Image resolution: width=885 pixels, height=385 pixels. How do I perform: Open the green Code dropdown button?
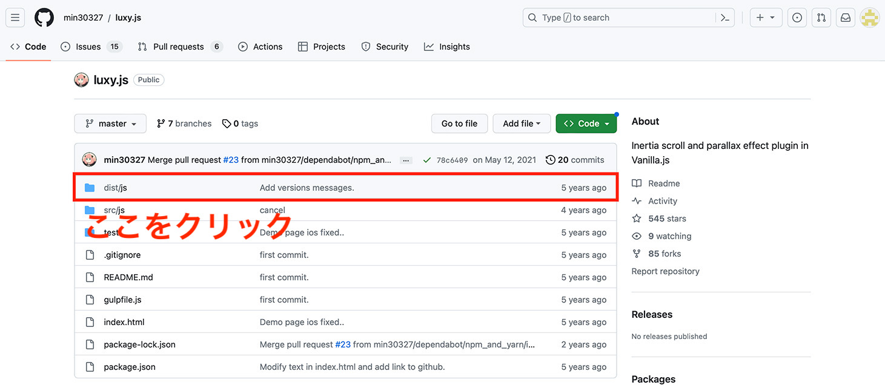[x=586, y=123]
